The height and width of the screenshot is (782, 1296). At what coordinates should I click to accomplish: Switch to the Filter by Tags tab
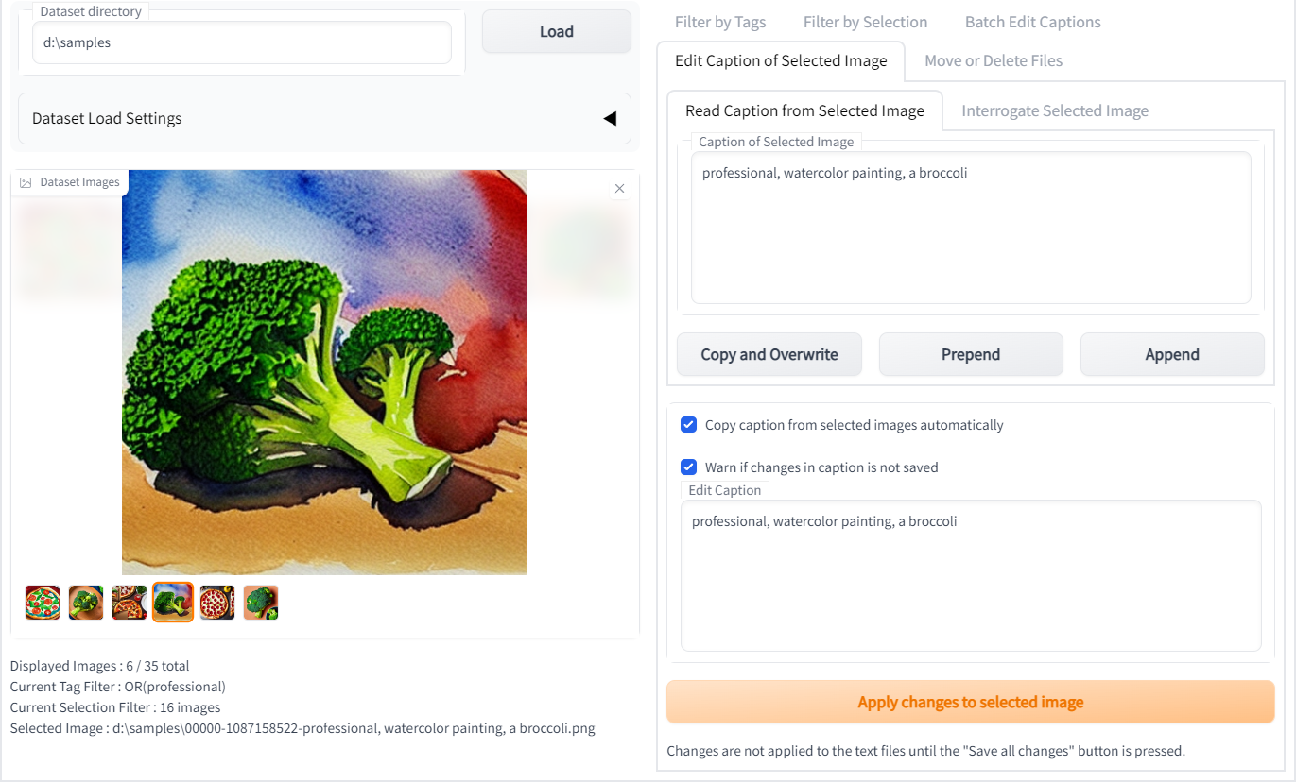pyautogui.click(x=720, y=22)
